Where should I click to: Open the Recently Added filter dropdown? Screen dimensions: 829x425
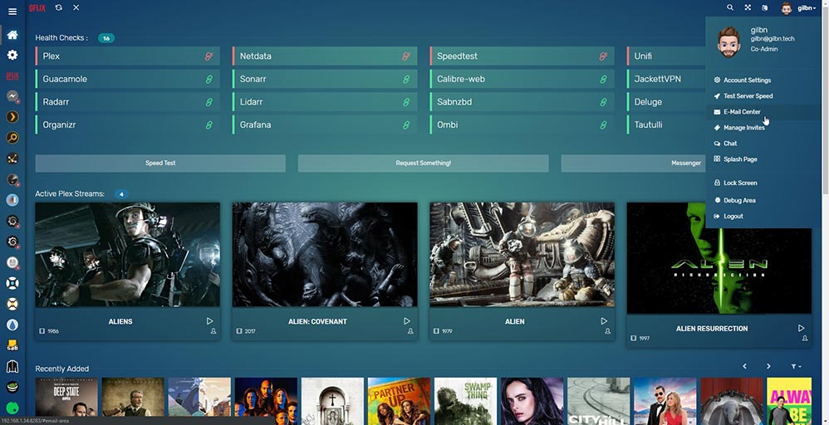[796, 366]
